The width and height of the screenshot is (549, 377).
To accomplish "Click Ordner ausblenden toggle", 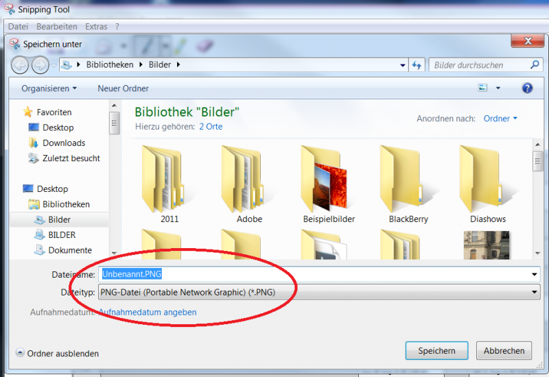I will (57, 353).
